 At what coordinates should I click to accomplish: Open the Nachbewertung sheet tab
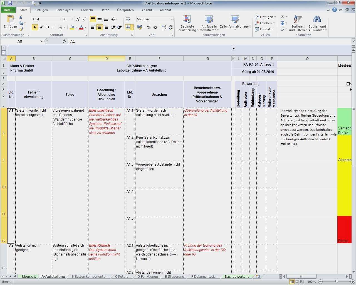(237, 276)
